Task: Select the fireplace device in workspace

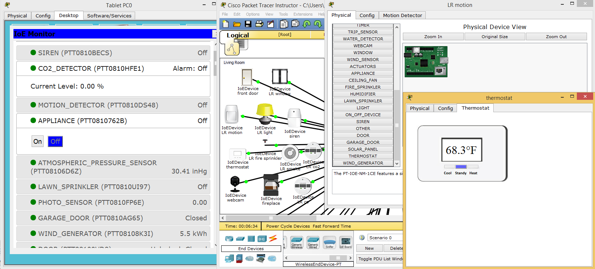Action: point(271,185)
